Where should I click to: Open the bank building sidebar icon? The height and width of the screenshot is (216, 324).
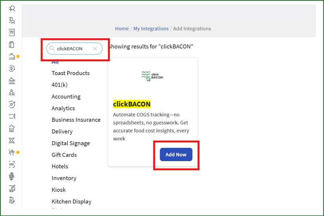pyautogui.click(x=12, y=80)
